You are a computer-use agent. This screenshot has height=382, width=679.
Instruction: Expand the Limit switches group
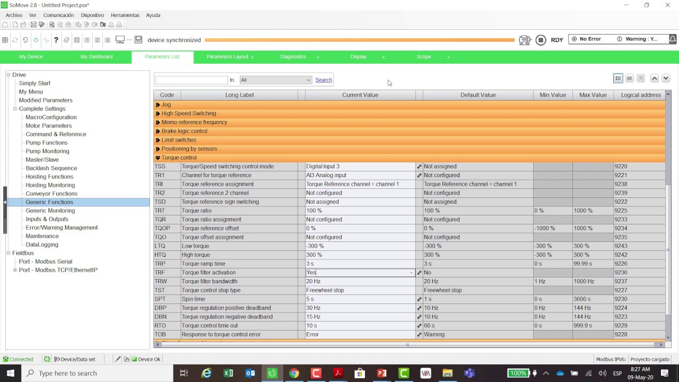coord(158,140)
